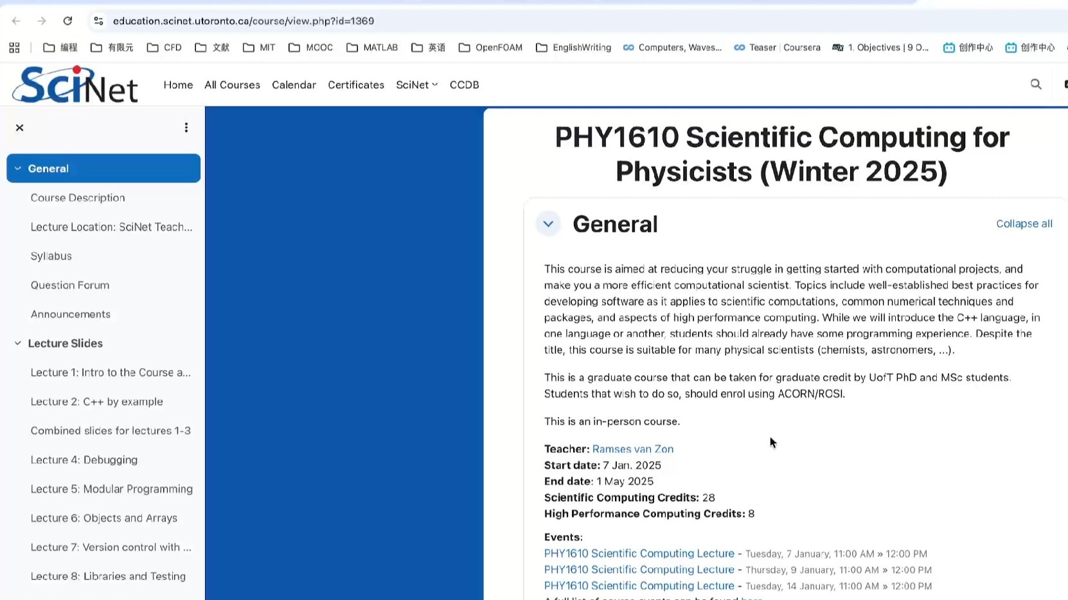Click the Start date: 7 Jan. 2025 text

603,465
